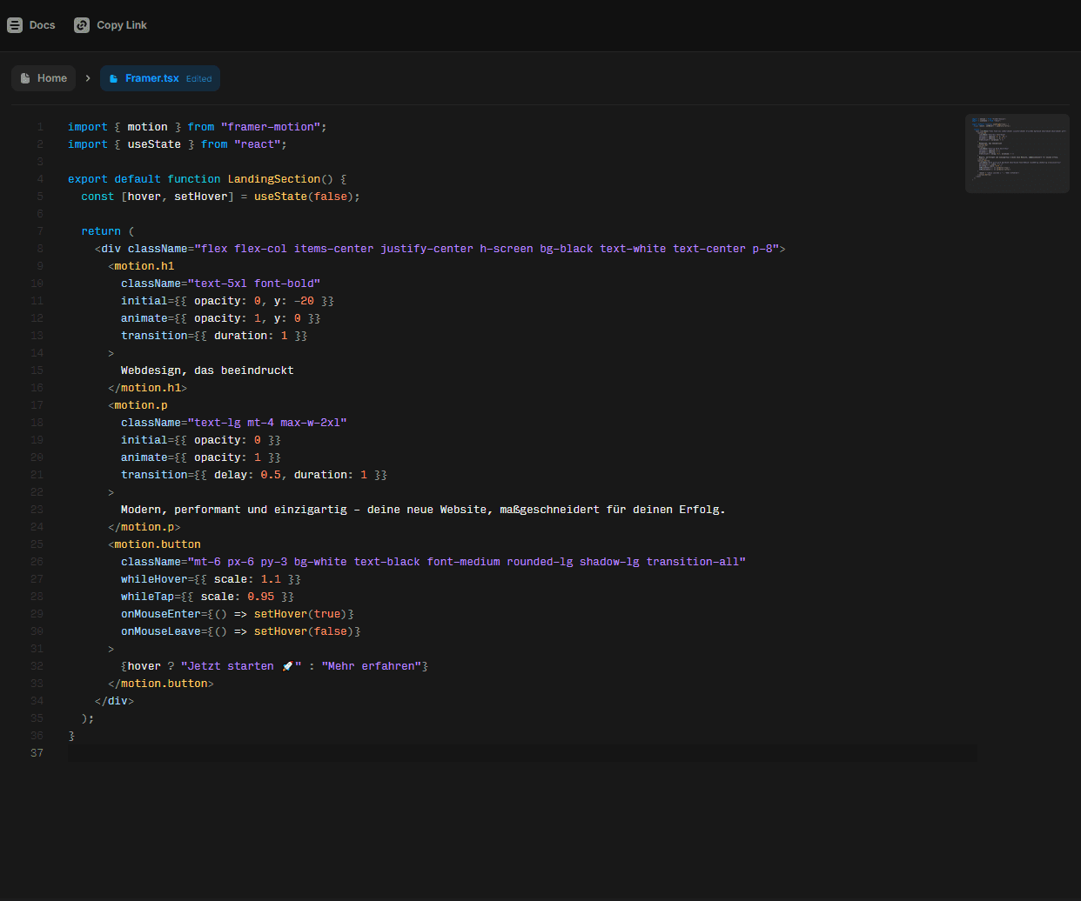Click the "Modern, performant und einzigartig" paragraph
The width and height of the screenshot is (1081, 901).
coord(423,510)
